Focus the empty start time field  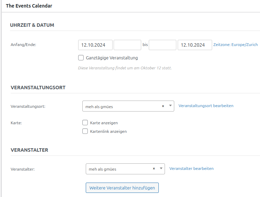coord(127,45)
